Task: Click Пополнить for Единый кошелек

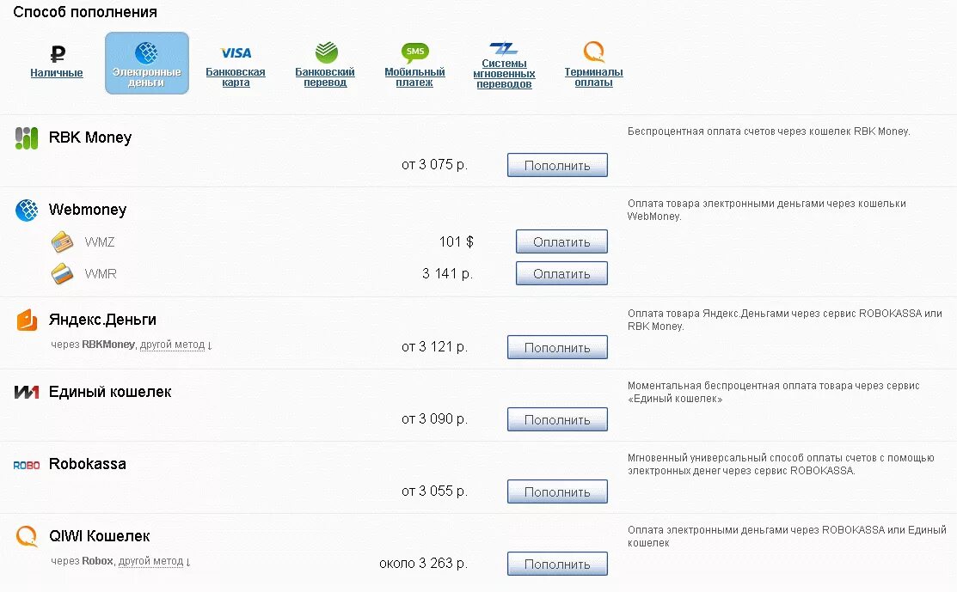Action: point(557,419)
